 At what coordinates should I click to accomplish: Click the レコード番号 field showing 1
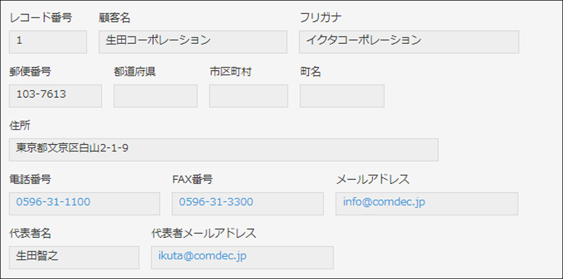(x=48, y=42)
